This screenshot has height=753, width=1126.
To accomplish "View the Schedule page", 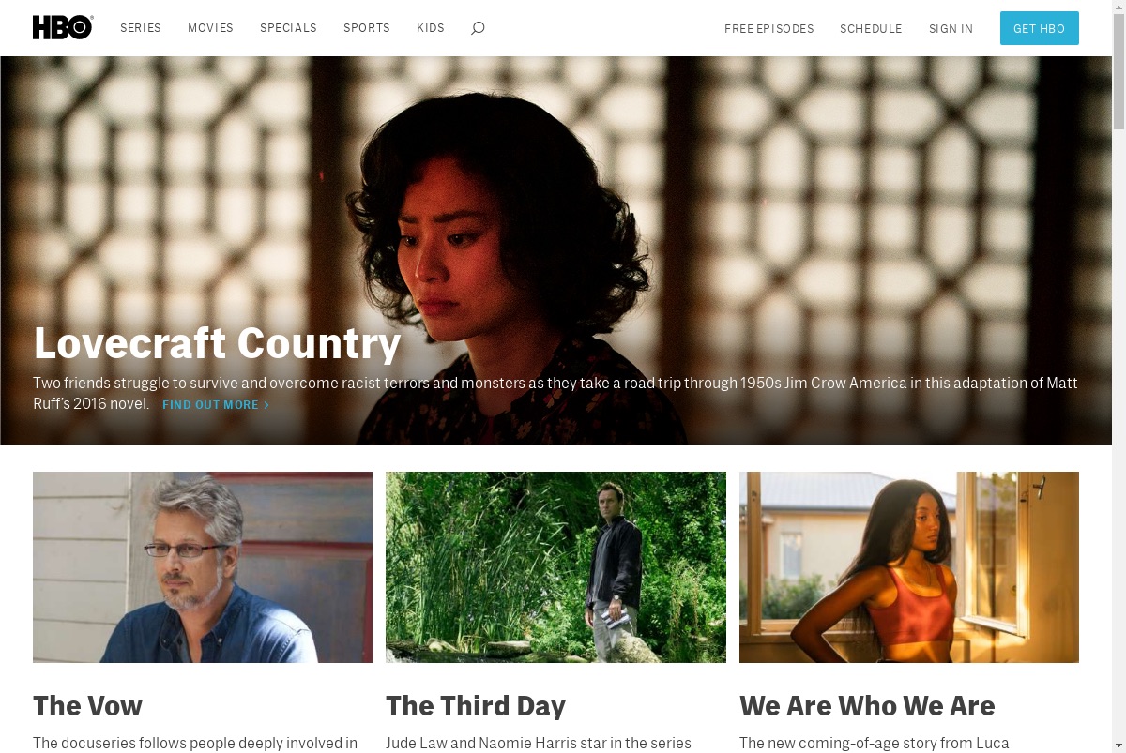I will coord(871,29).
